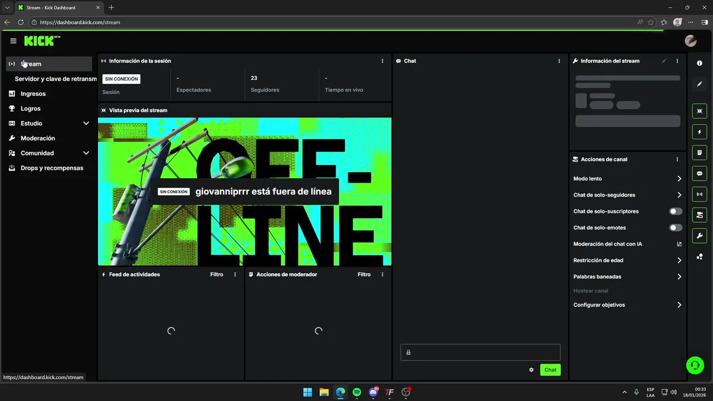Viewport: 713px width, 401px height.
Task: Click the info icon in the right rail
Action: coord(700,63)
